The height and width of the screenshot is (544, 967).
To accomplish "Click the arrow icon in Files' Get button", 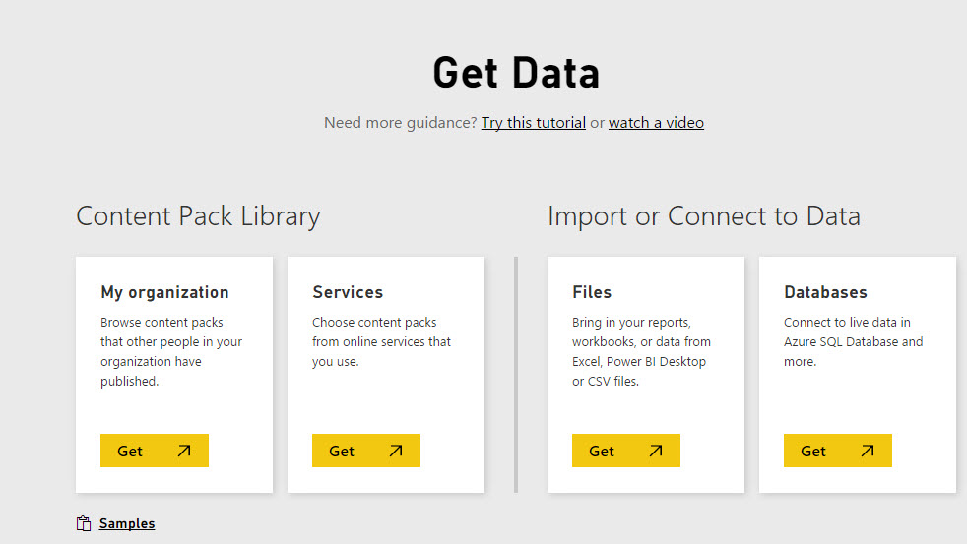I will pyautogui.click(x=656, y=451).
